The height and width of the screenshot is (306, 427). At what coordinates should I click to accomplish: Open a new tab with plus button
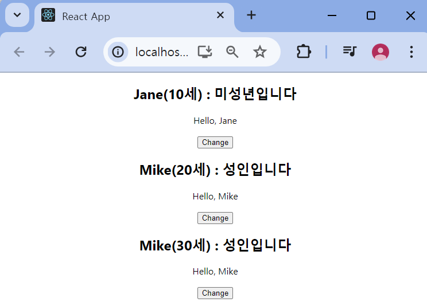[x=251, y=15]
